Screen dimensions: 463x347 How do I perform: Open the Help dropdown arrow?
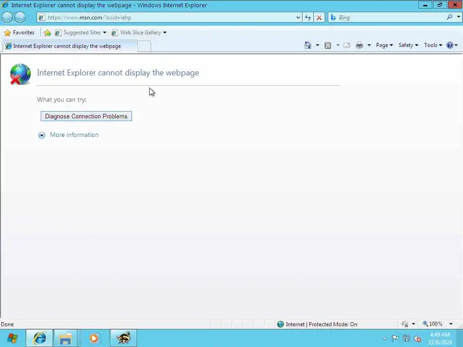[456, 45]
